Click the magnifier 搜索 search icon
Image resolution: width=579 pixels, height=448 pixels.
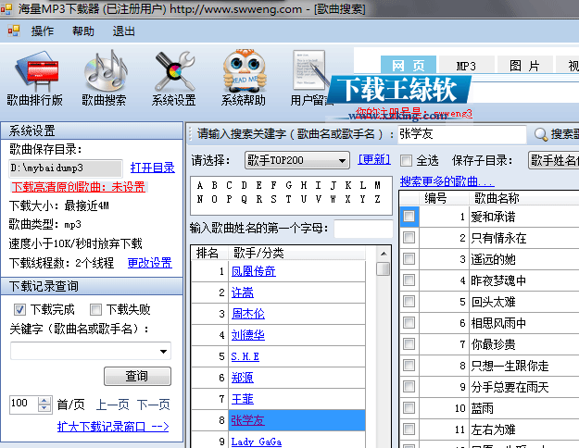(541, 134)
